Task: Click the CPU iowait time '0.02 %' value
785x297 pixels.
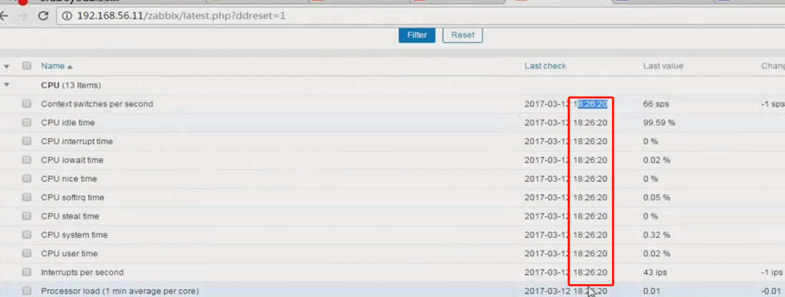Action: coord(656,160)
